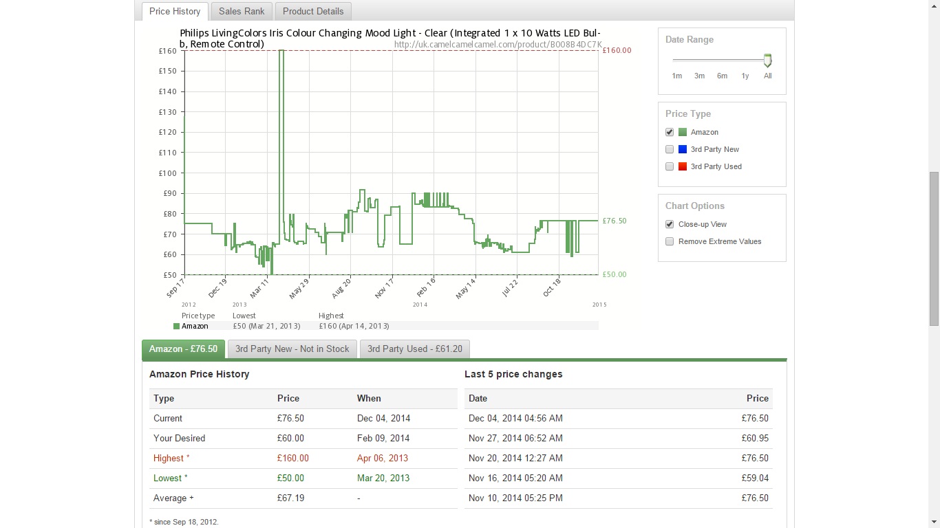
Task: Switch to the Price History tab
Action: (x=175, y=11)
